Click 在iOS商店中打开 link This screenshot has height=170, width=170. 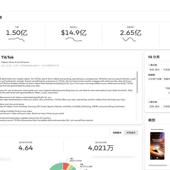point(51,66)
